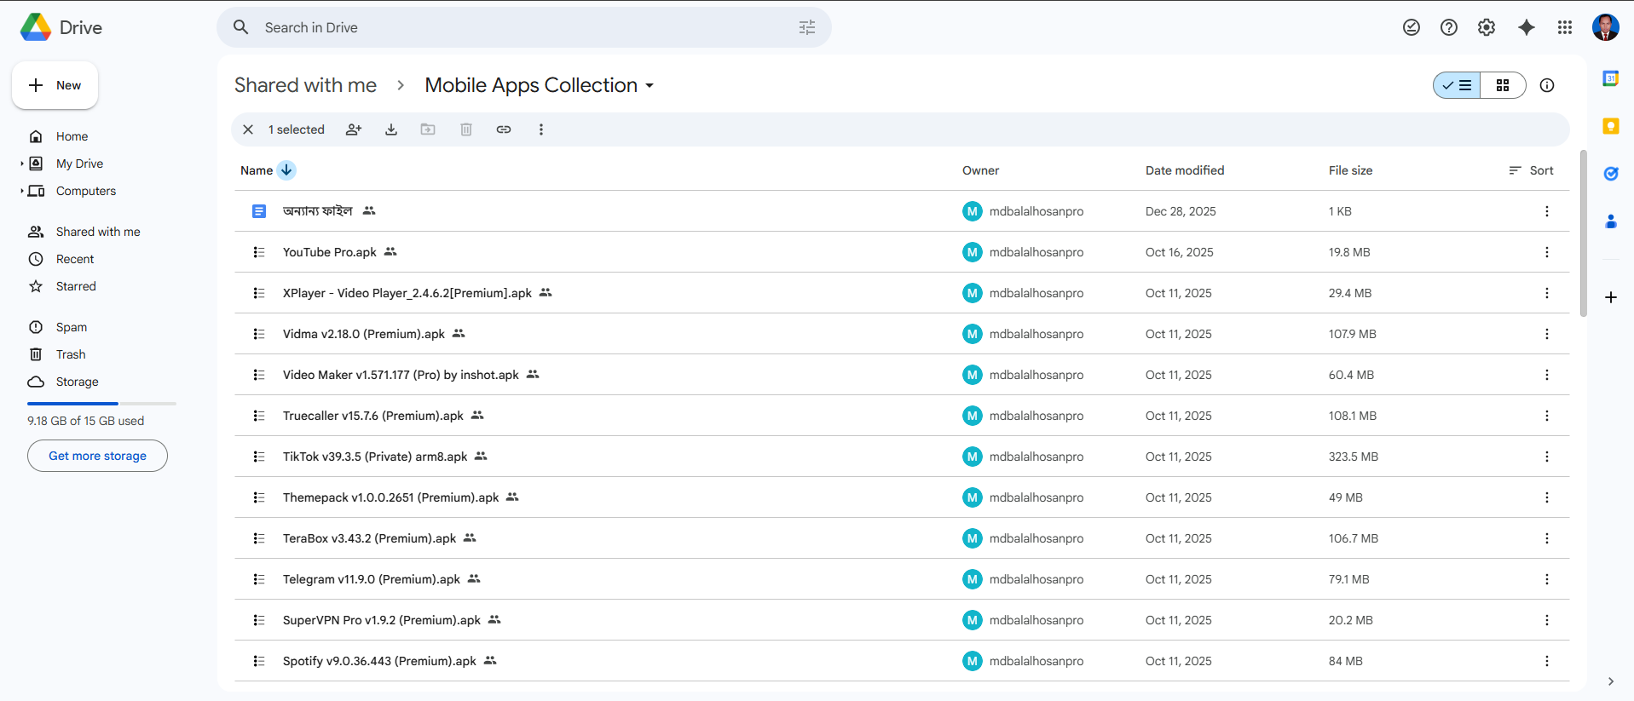Reverse the Name sort direction arrow

coord(286,170)
